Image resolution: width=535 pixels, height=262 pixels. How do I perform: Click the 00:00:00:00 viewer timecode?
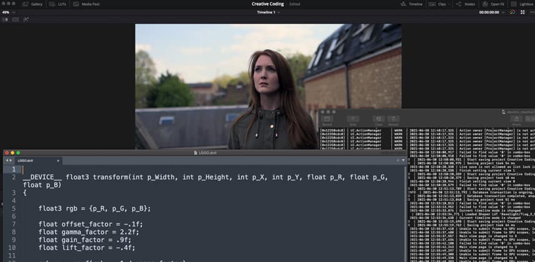click(489, 12)
